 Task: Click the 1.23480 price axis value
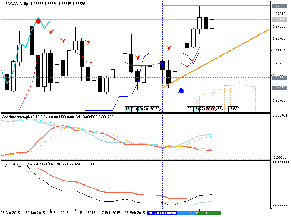coord(279,100)
